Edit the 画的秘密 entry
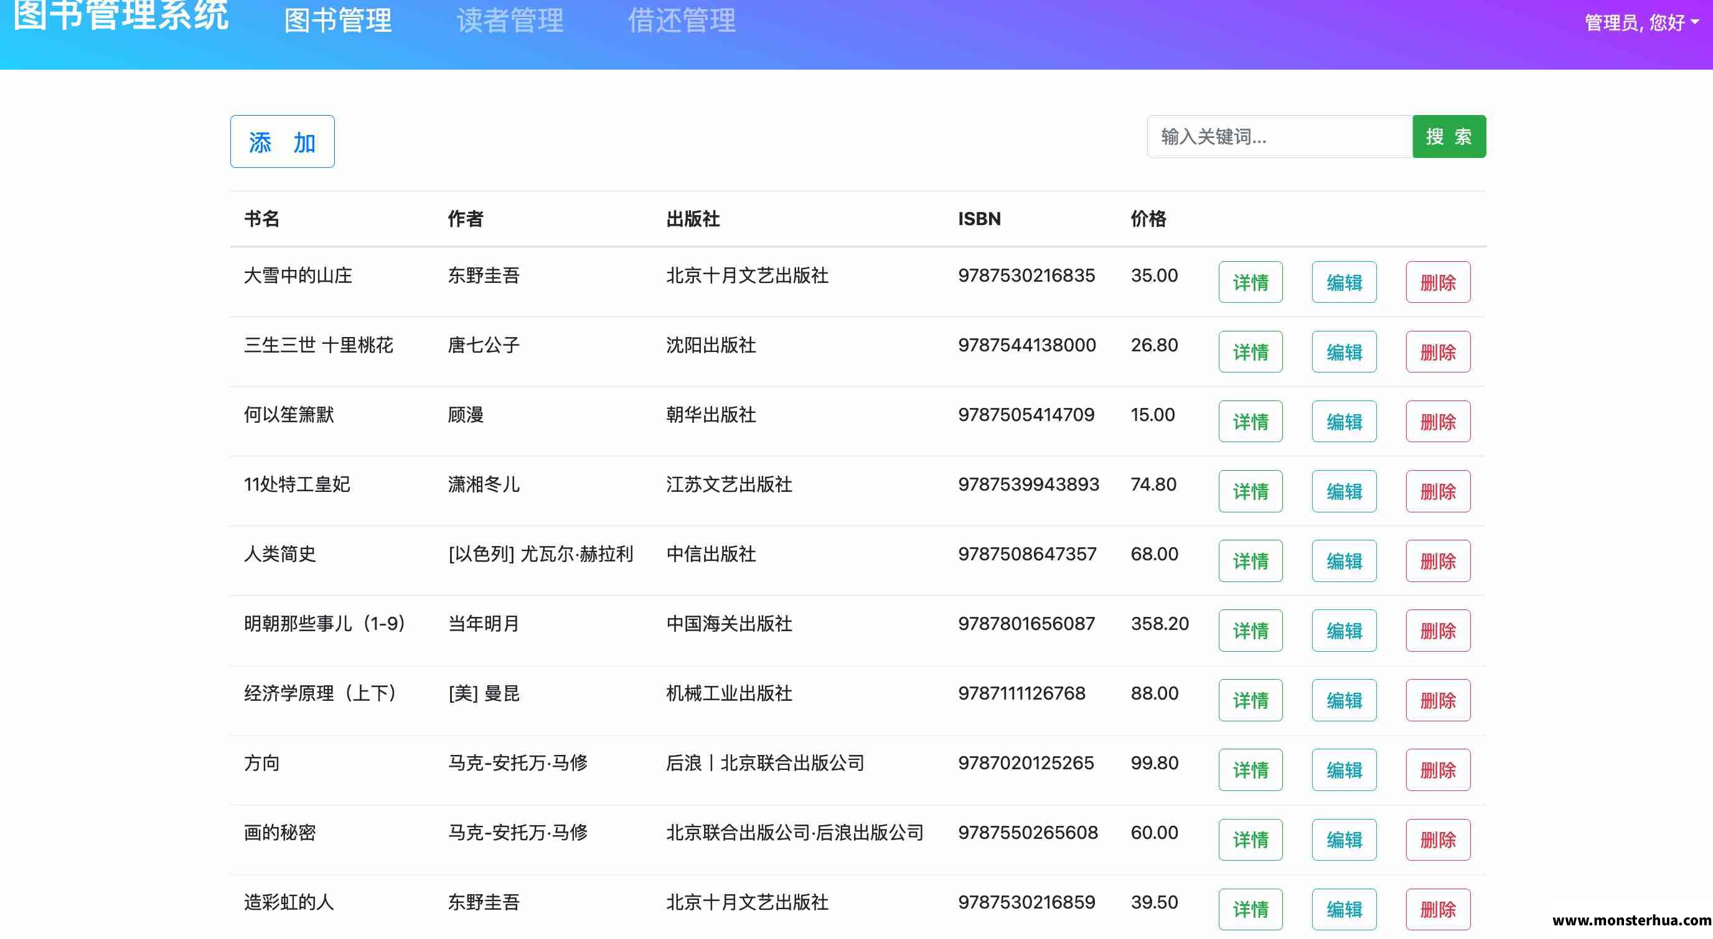Image resolution: width=1713 pixels, height=939 pixels. pos(1345,840)
